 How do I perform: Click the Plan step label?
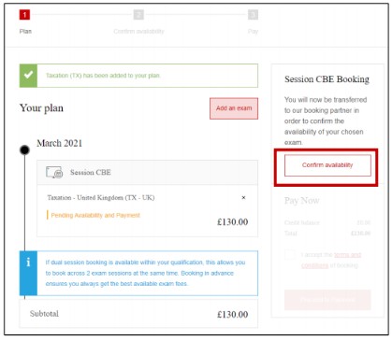[x=25, y=32]
